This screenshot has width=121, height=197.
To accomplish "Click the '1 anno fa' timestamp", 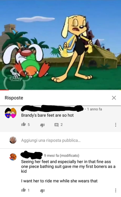I will coord(94,109).
